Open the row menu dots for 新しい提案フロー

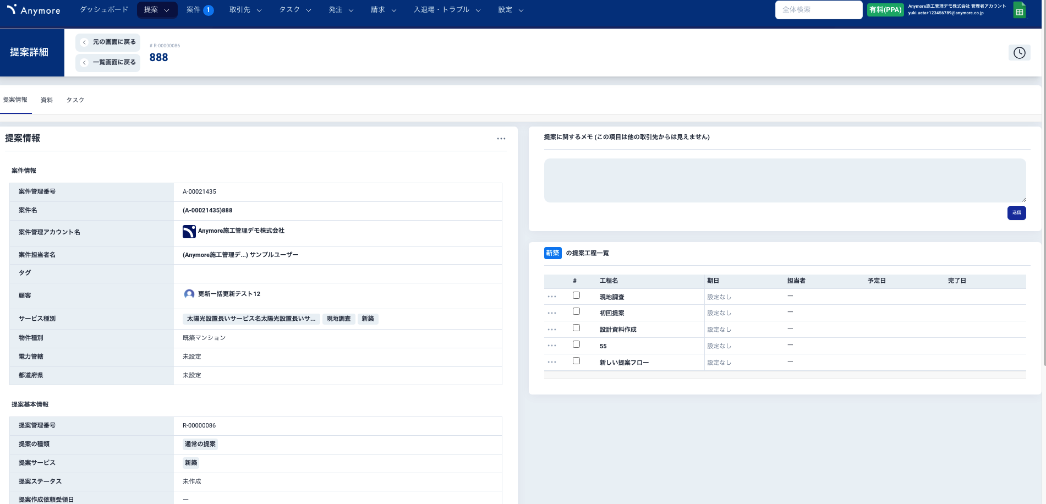pyautogui.click(x=552, y=362)
